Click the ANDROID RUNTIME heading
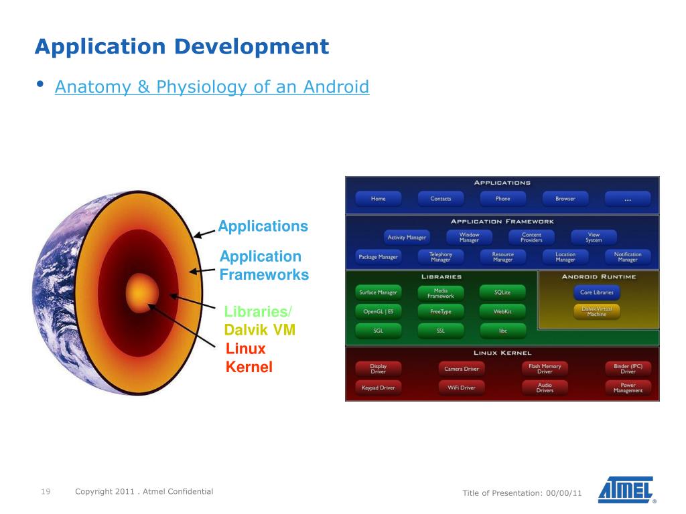The image size is (686, 514). pos(599,276)
